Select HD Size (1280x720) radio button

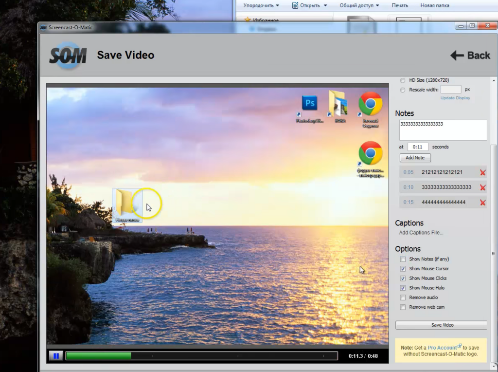(x=403, y=80)
